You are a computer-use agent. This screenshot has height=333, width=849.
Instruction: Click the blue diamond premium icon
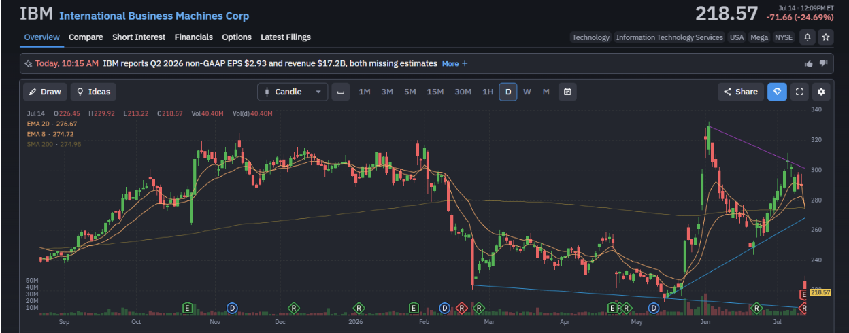(x=778, y=92)
